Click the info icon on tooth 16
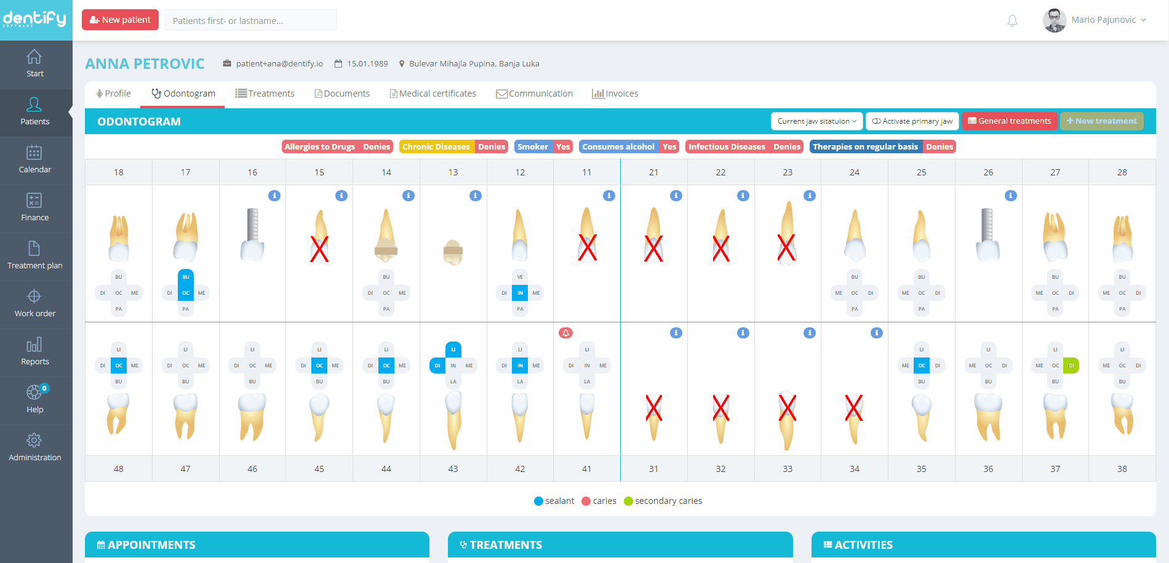1169x563 pixels. 274,196
